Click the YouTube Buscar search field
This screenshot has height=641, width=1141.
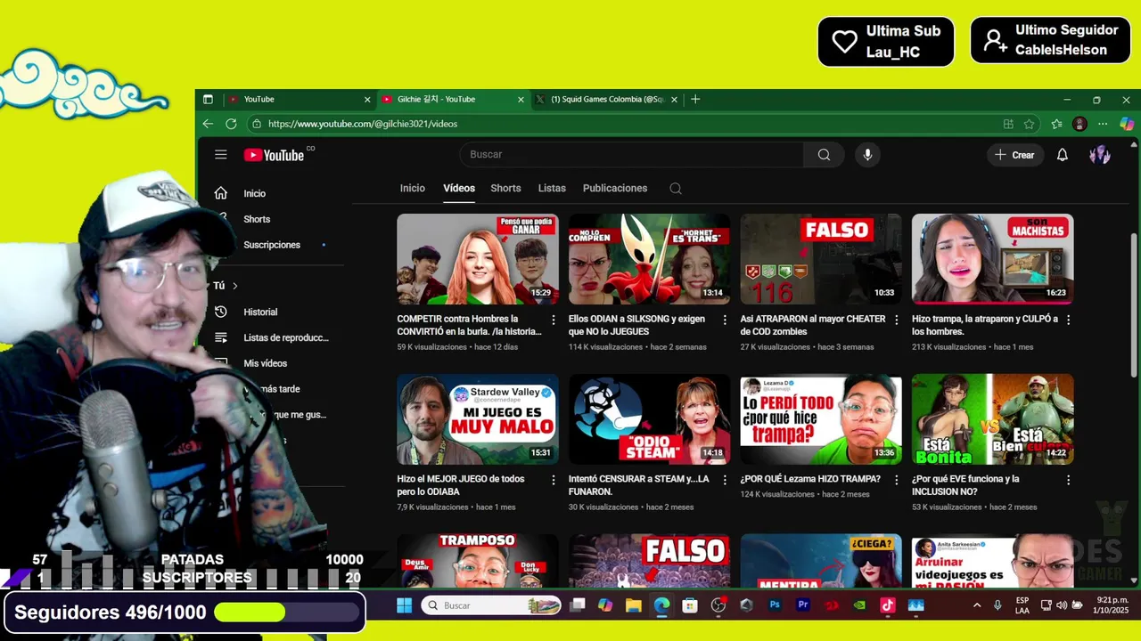point(631,154)
